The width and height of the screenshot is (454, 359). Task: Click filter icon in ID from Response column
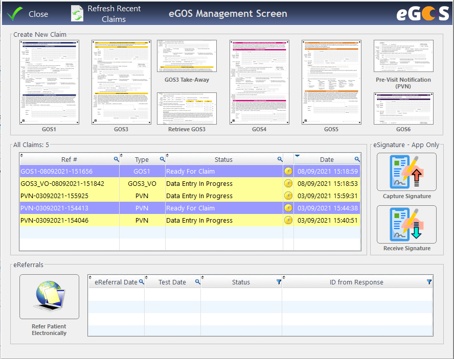coord(429,282)
